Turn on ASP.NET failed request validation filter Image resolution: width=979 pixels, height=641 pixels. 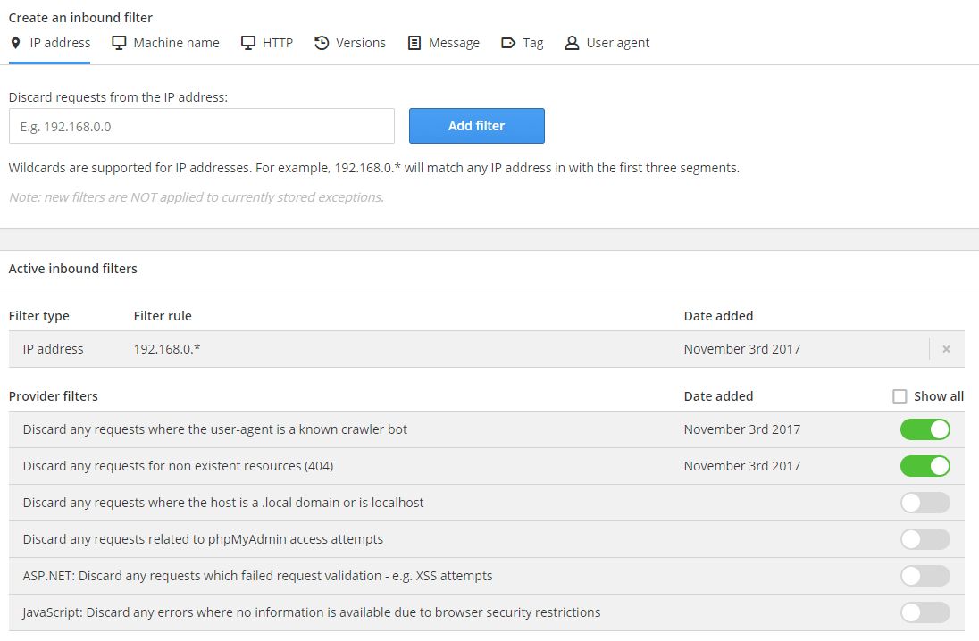pyautogui.click(x=925, y=576)
